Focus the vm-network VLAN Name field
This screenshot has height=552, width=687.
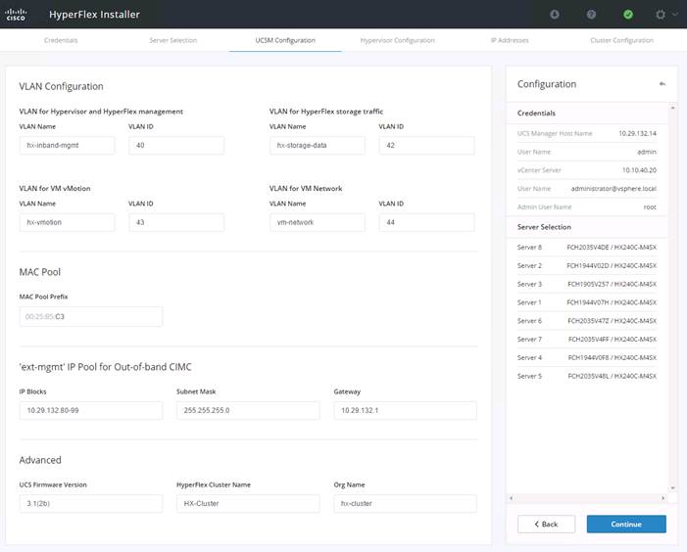[x=318, y=222]
